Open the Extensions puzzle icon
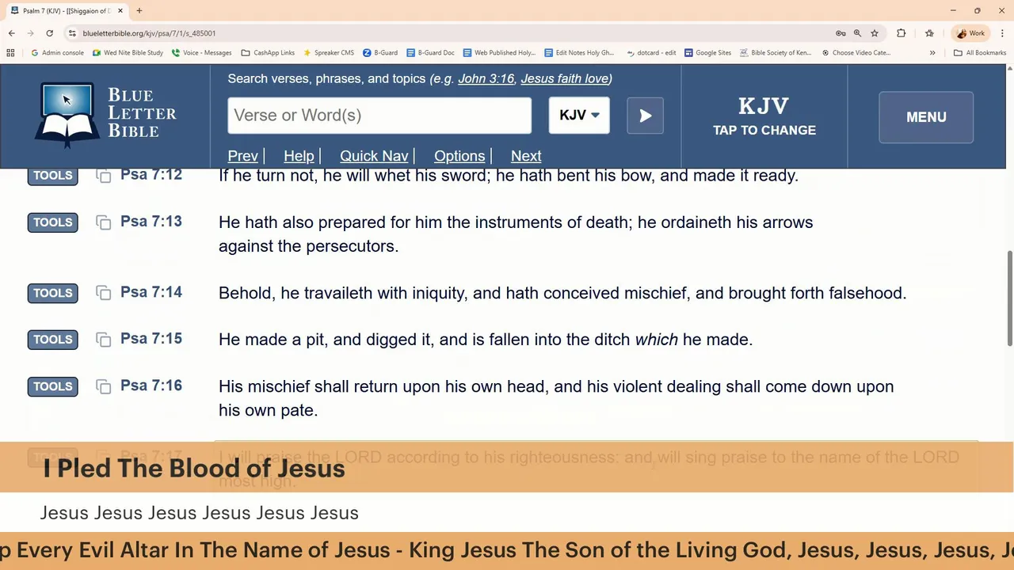This screenshot has width=1014, height=570. pos(901,33)
